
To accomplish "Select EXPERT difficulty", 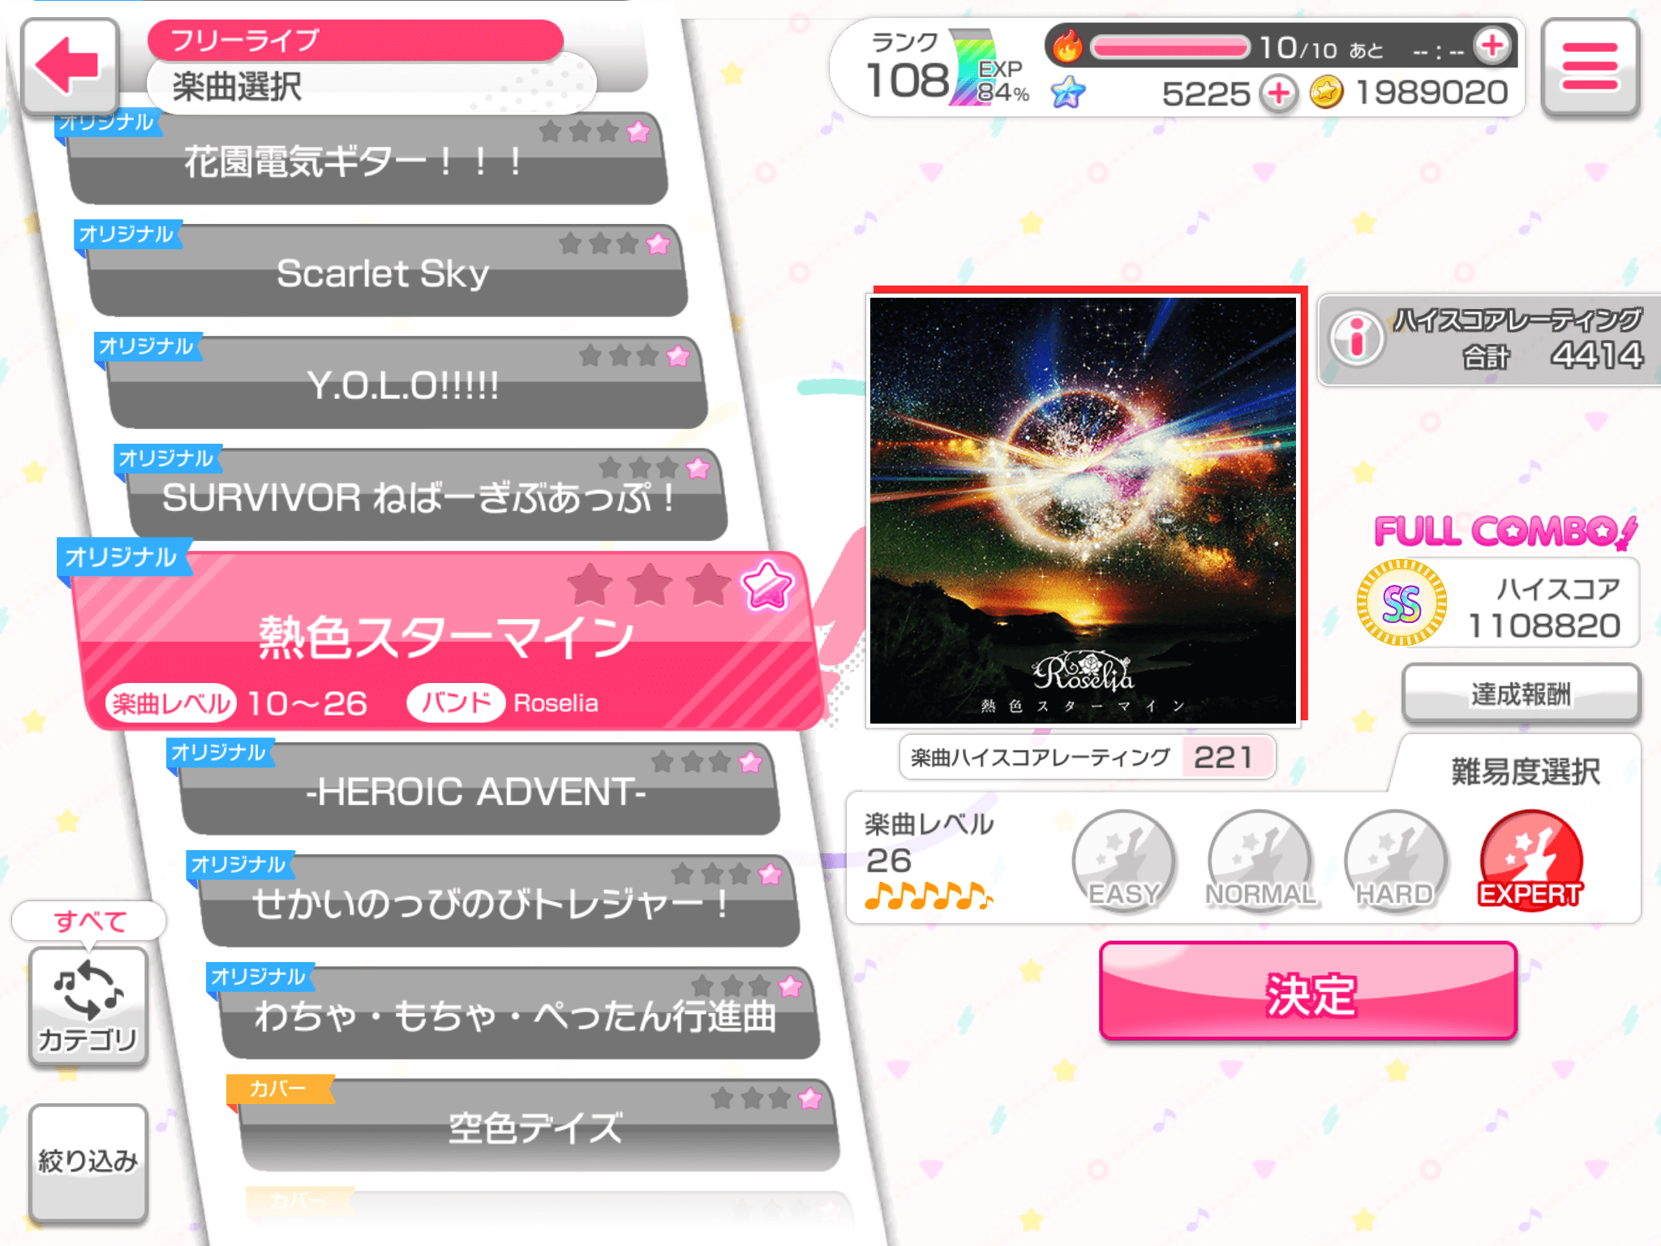I will click(x=1530, y=861).
